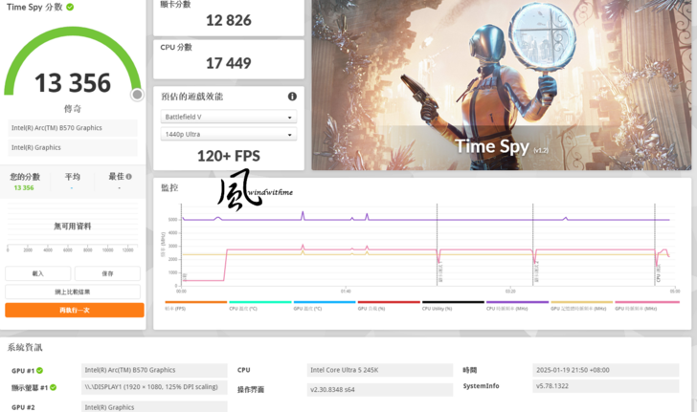The width and height of the screenshot is (697, 412).
Task: Click the 無可用資料 no data message
Action: 73,226
